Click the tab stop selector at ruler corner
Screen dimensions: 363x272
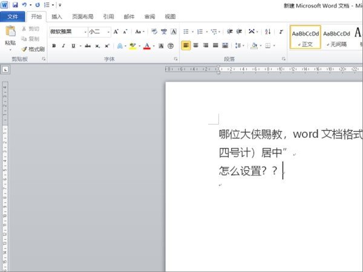coord(5,69)
